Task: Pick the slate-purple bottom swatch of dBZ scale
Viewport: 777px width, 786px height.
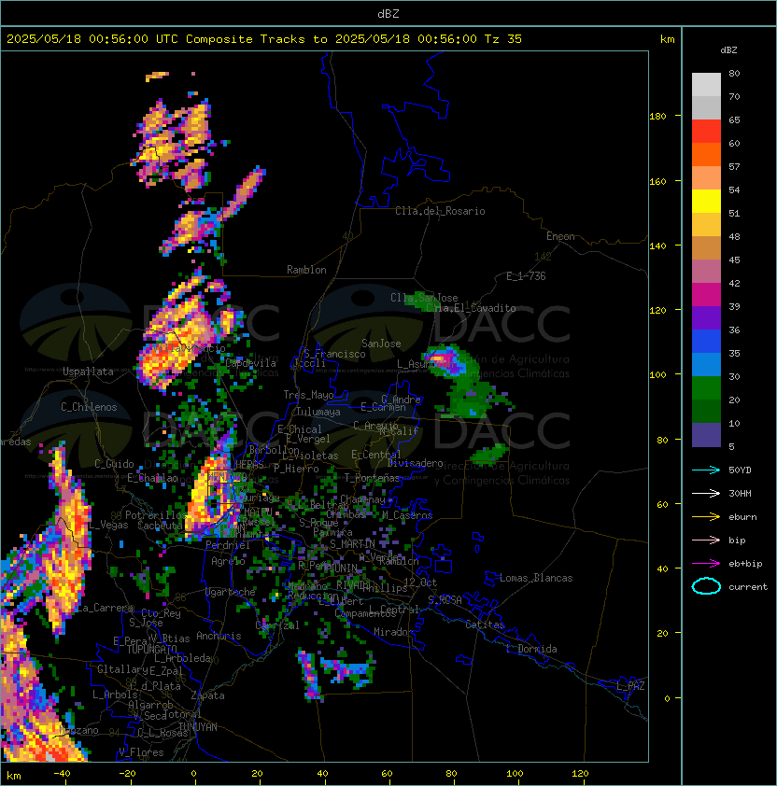Action: point(706,435)
